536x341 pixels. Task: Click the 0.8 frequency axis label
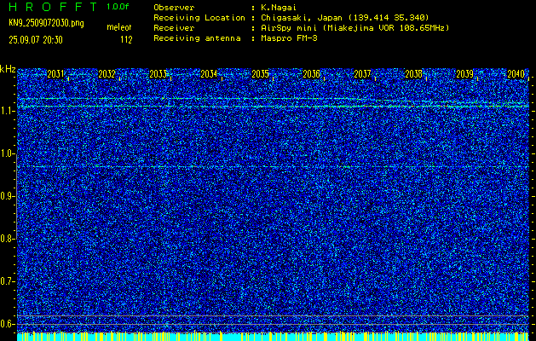tap(7, 239)
